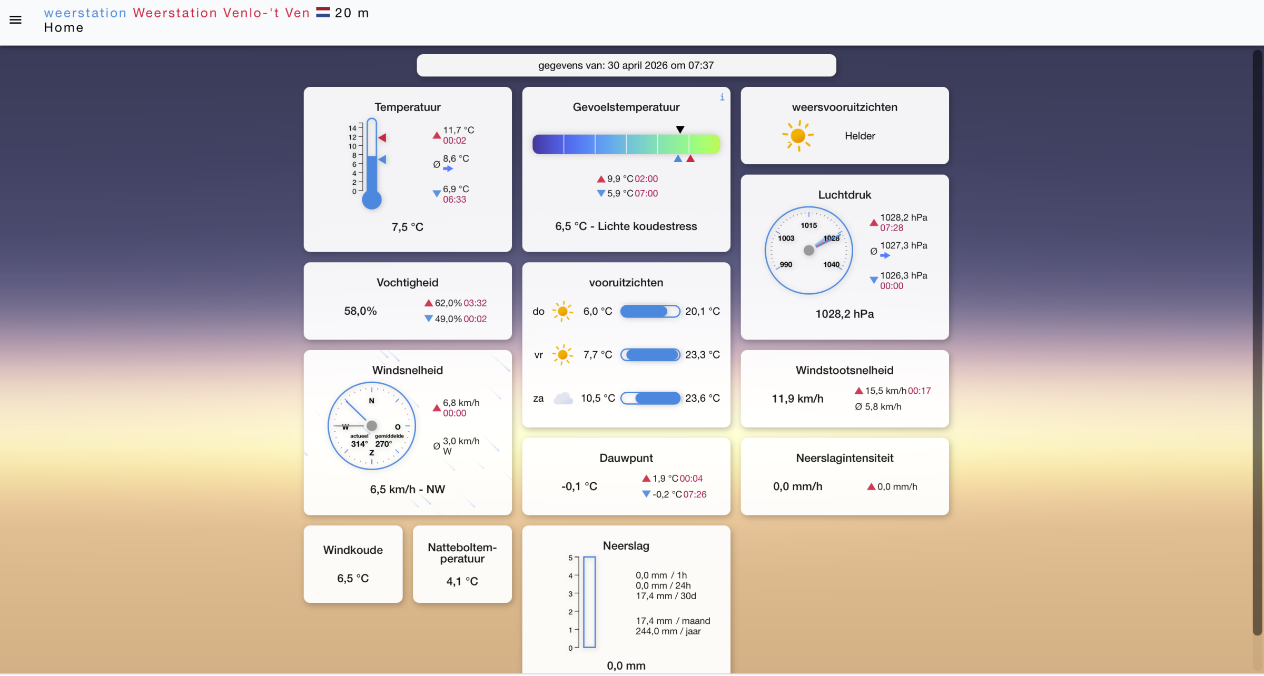Click the thermometer graphic in Temperatuur
Viewport: 1264px width, 676px height.
coord(372,164)
